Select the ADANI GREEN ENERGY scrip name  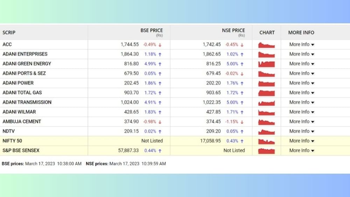[27, 64]
